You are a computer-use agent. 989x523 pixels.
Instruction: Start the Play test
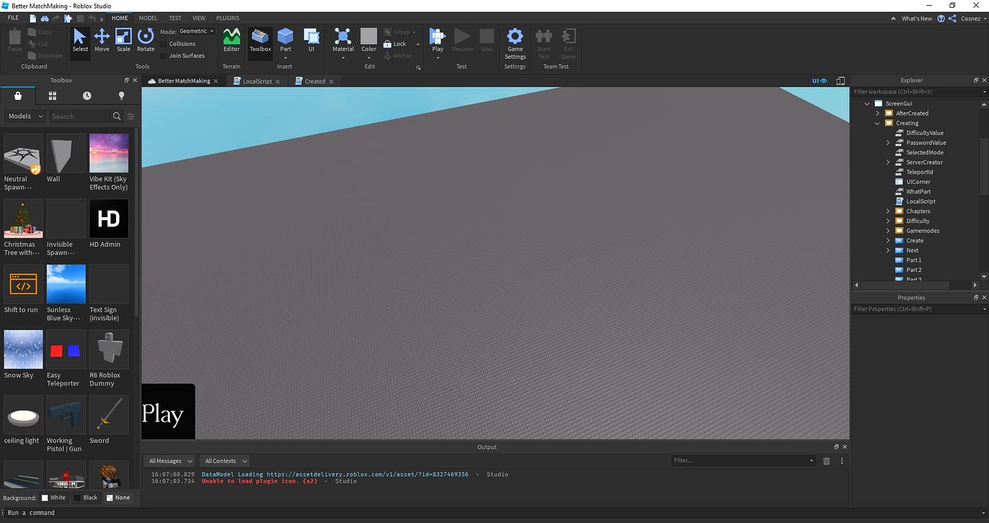point(437,42)
